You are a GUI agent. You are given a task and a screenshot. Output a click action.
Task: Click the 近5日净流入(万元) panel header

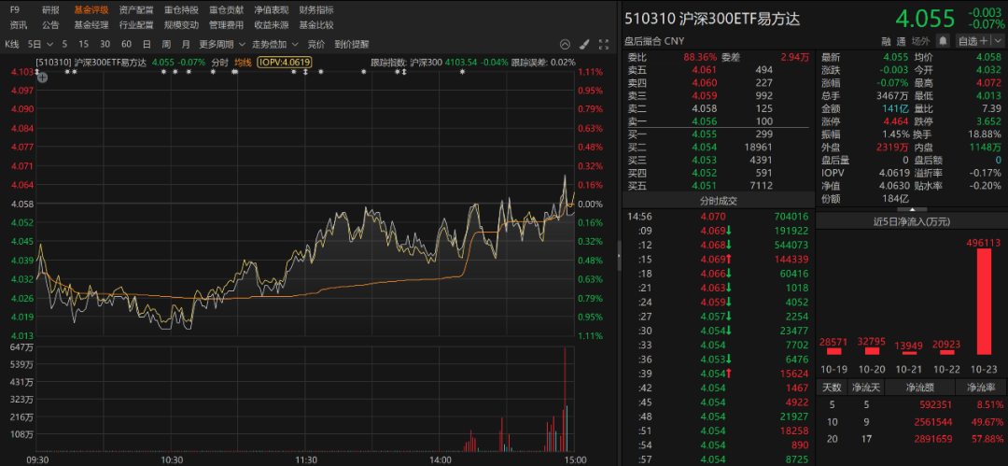[x=911, y=221]
